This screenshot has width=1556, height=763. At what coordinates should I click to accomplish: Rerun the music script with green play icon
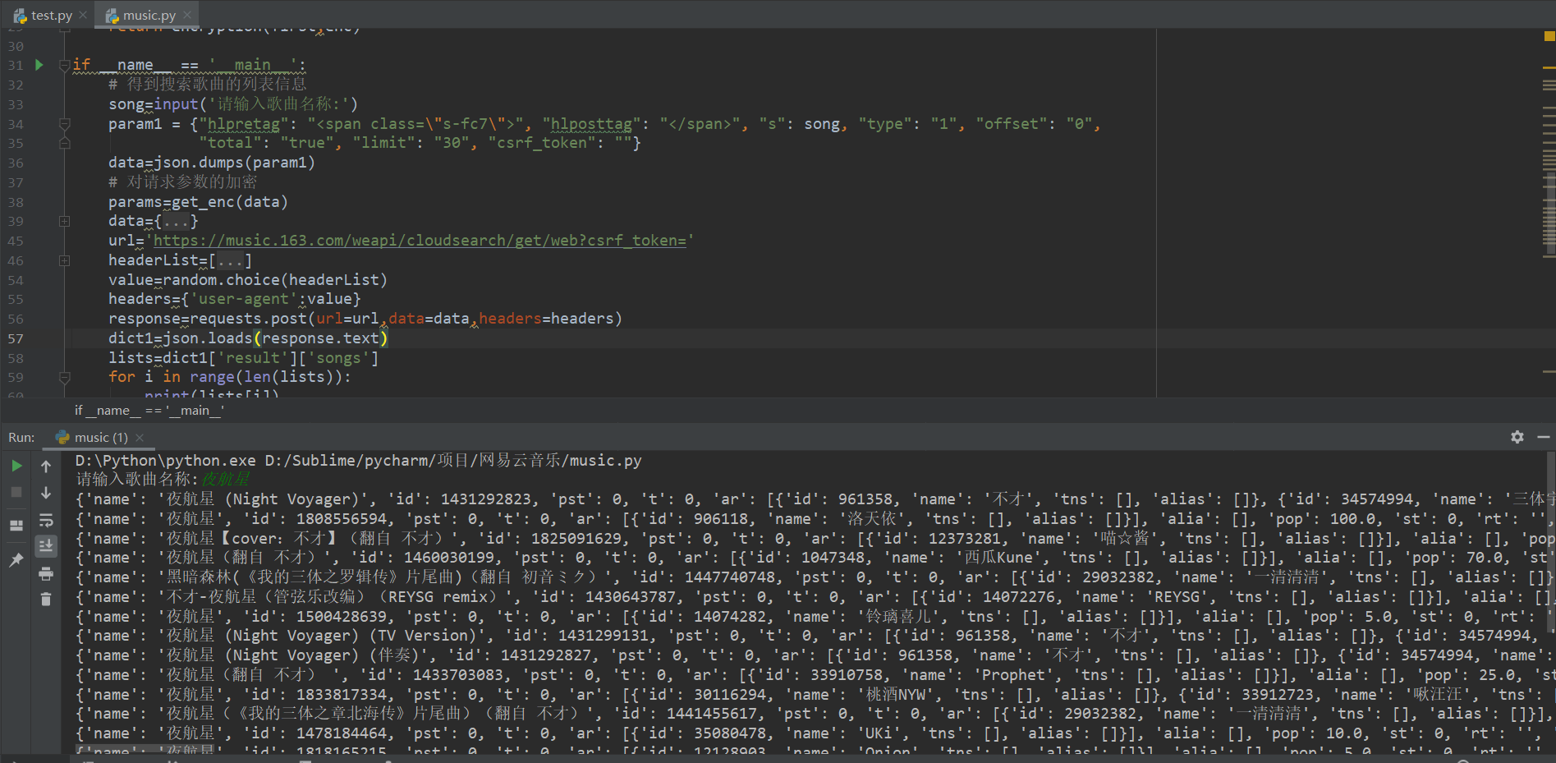pos(16,466)
